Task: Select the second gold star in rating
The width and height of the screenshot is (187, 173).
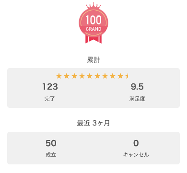Action: [x=67, y=76]
